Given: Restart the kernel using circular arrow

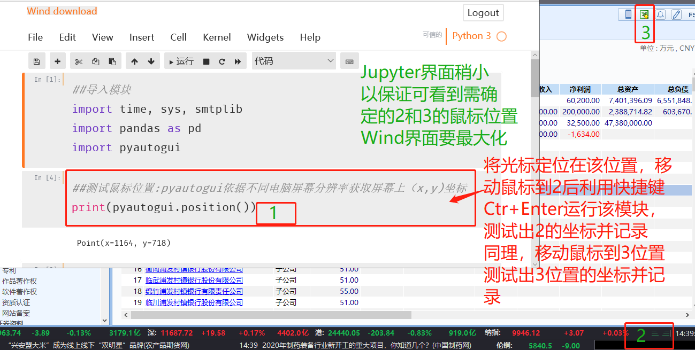Looking at the screenshot, I should point(222,61).
